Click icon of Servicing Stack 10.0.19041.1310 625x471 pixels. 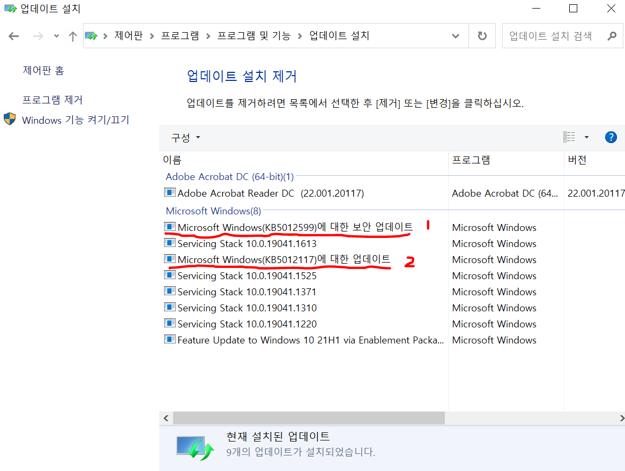coord(170,307)
